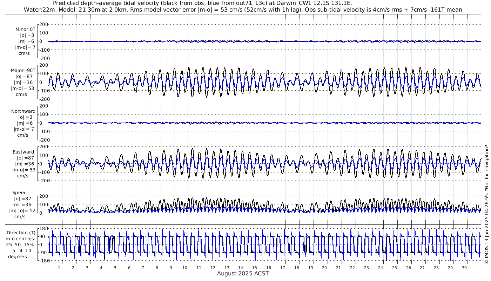This screenshot has height=281, width=491.
Task: Select day 1 on the date axis
Action: pyautogui.click(x=59, y=268)
